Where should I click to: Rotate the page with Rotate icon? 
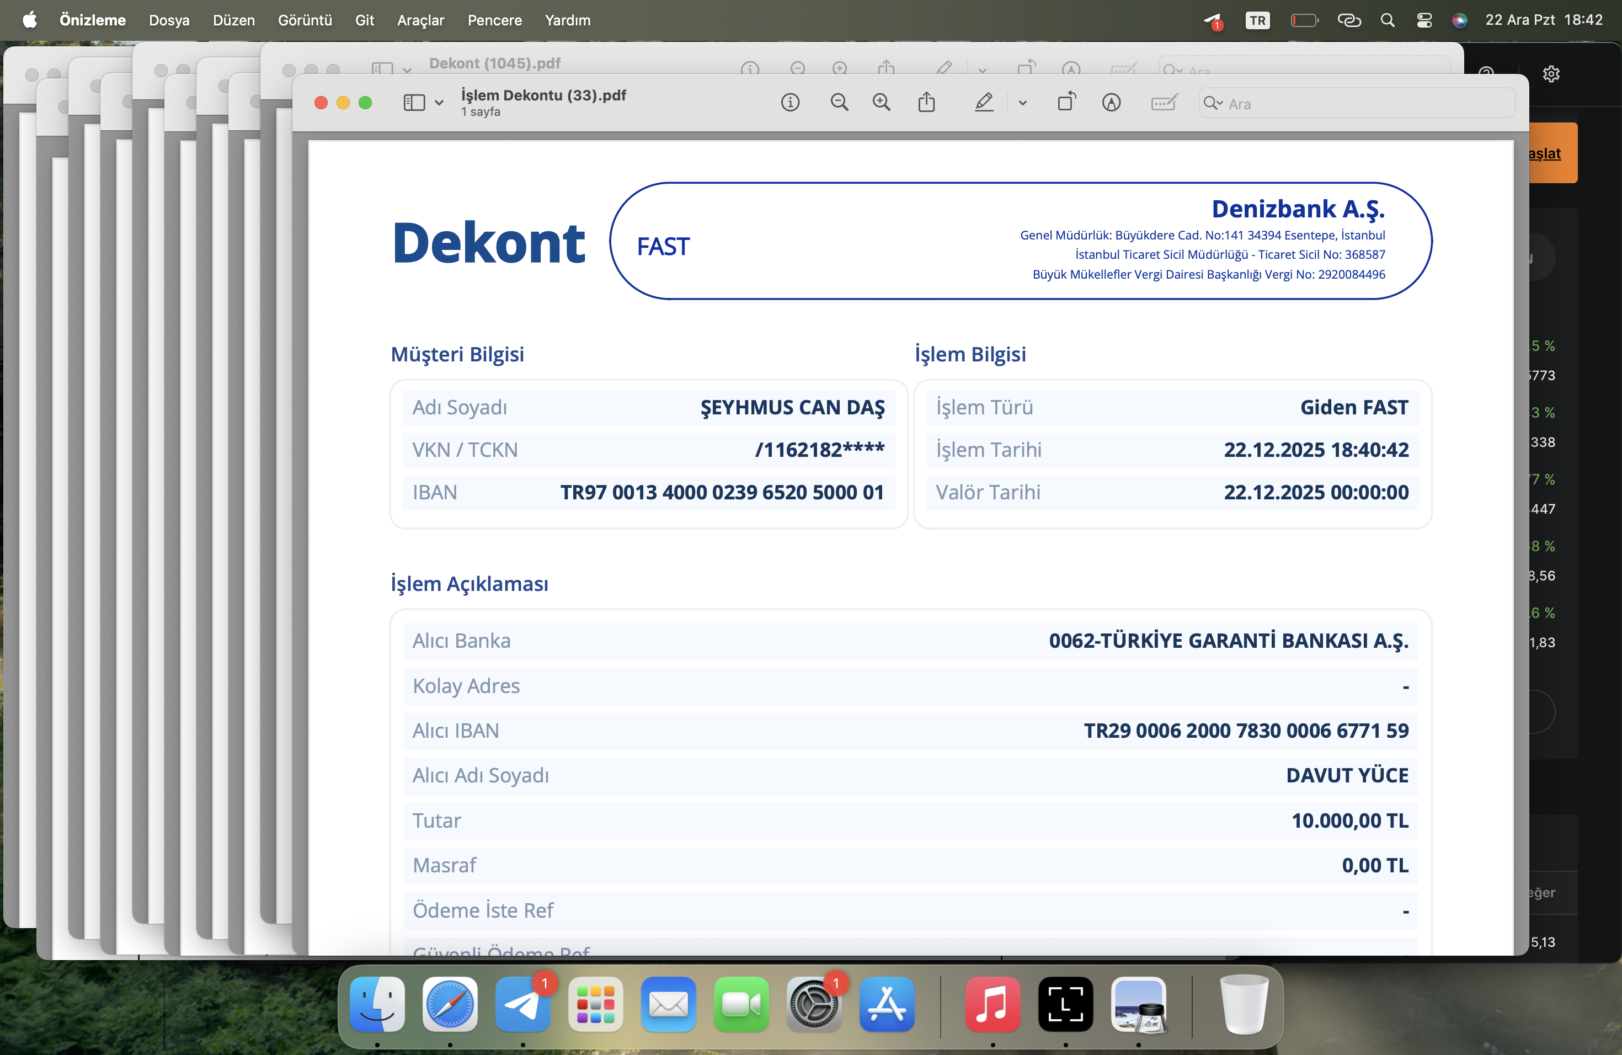1066,102
